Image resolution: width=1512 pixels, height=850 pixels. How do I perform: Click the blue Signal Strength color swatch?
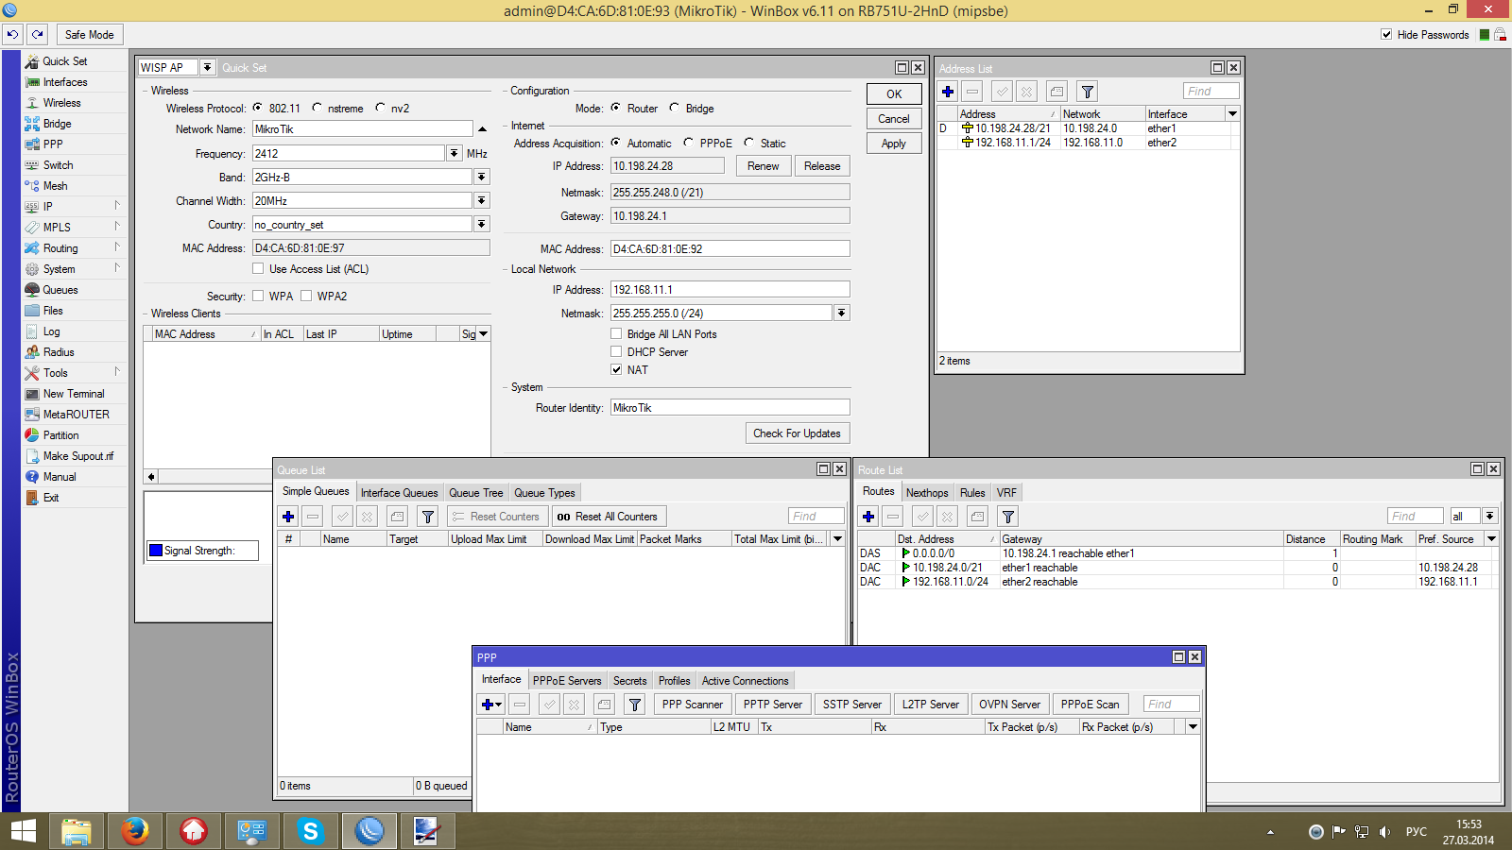pos(156,551)
